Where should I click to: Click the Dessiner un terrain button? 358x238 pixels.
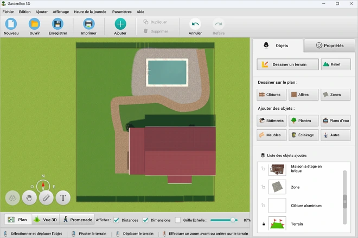[x=287, y=64]
